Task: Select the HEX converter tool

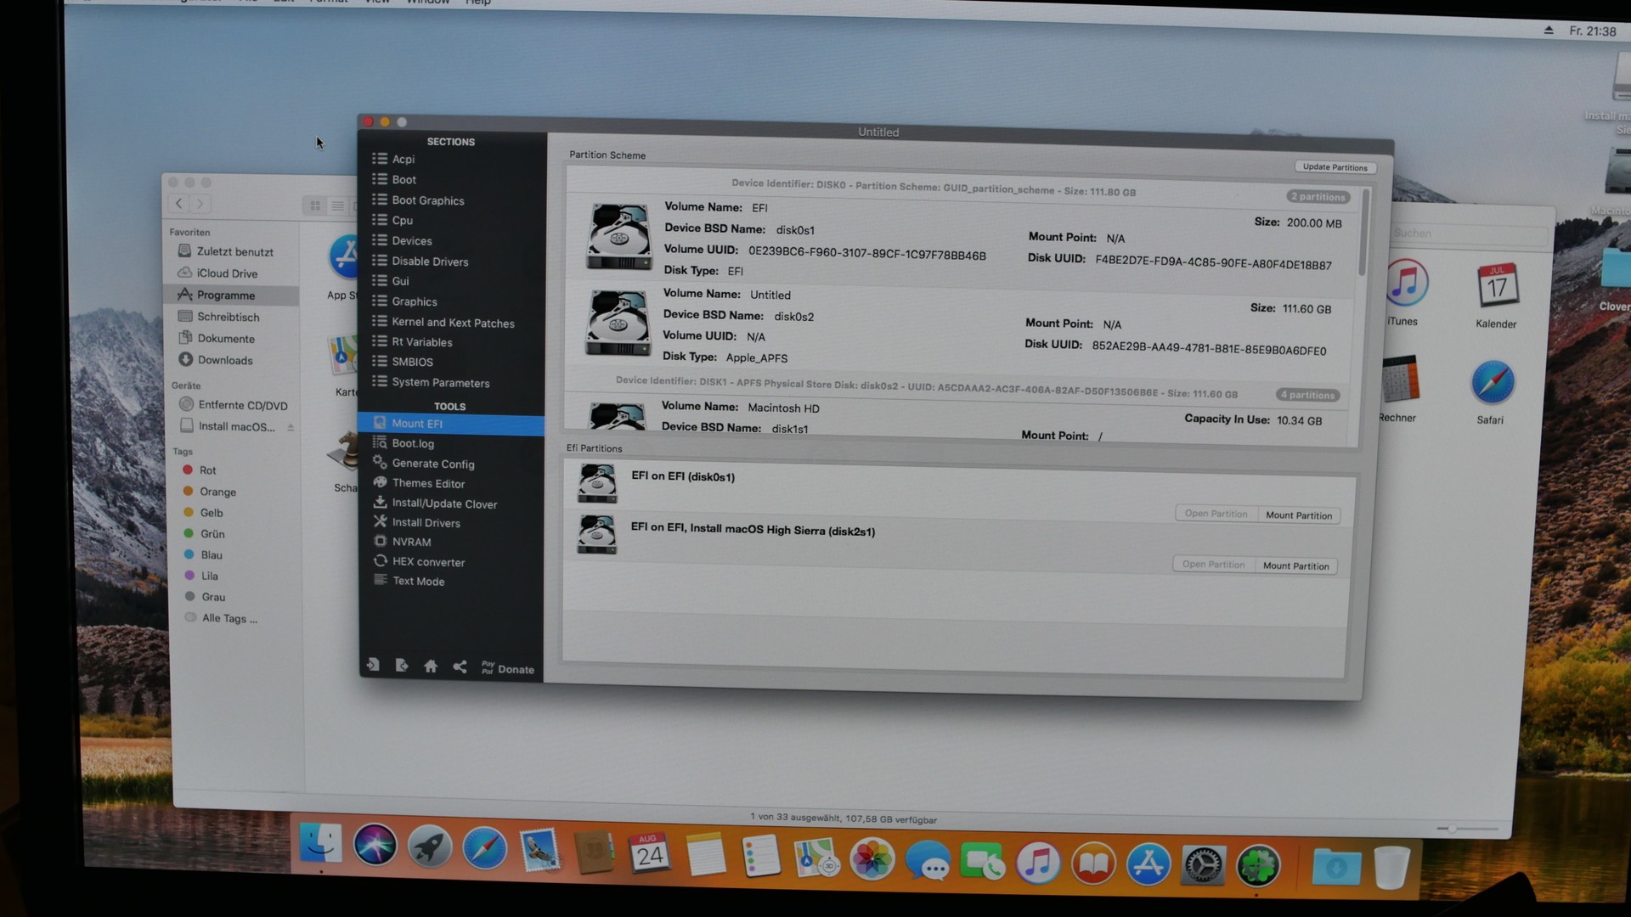Action: click(x=427, y=562)
